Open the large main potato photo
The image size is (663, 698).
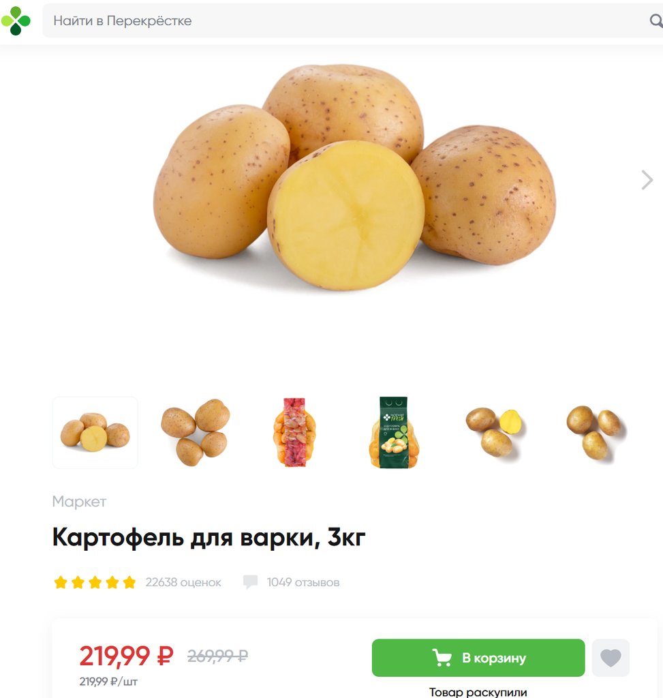pyautogui.click(x=354, y=177)
